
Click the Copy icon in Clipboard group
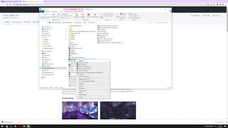point(53,15)
